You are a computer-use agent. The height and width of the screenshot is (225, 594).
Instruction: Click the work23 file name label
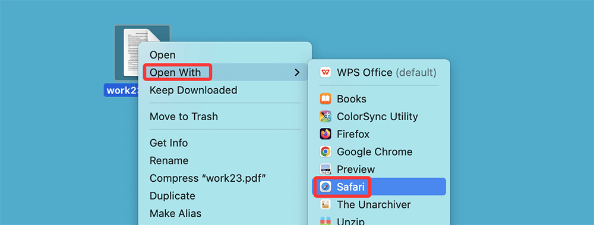[122, 90]
